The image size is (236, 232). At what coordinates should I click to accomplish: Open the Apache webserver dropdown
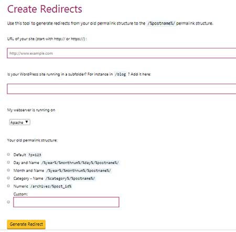coord(19,122)
